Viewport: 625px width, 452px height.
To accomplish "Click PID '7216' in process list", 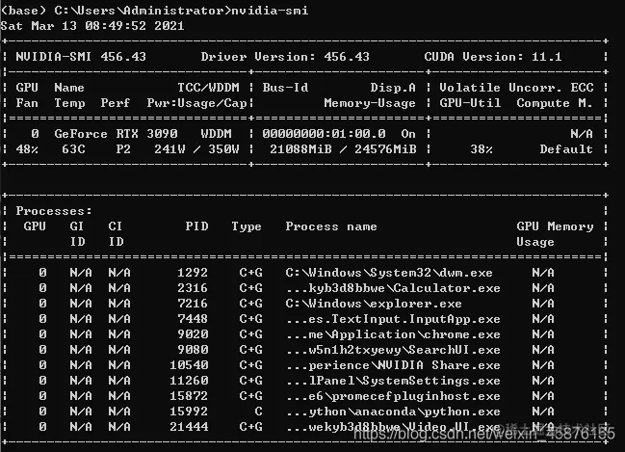I will pyautogui.click(x=193, y=304).
